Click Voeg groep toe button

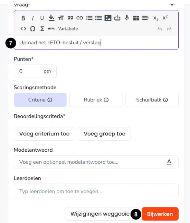click(104, 134)
